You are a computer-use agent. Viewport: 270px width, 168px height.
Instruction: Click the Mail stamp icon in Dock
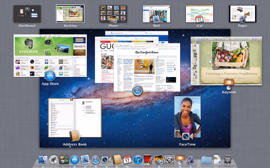pyautogui.click(x=85, y=159)
